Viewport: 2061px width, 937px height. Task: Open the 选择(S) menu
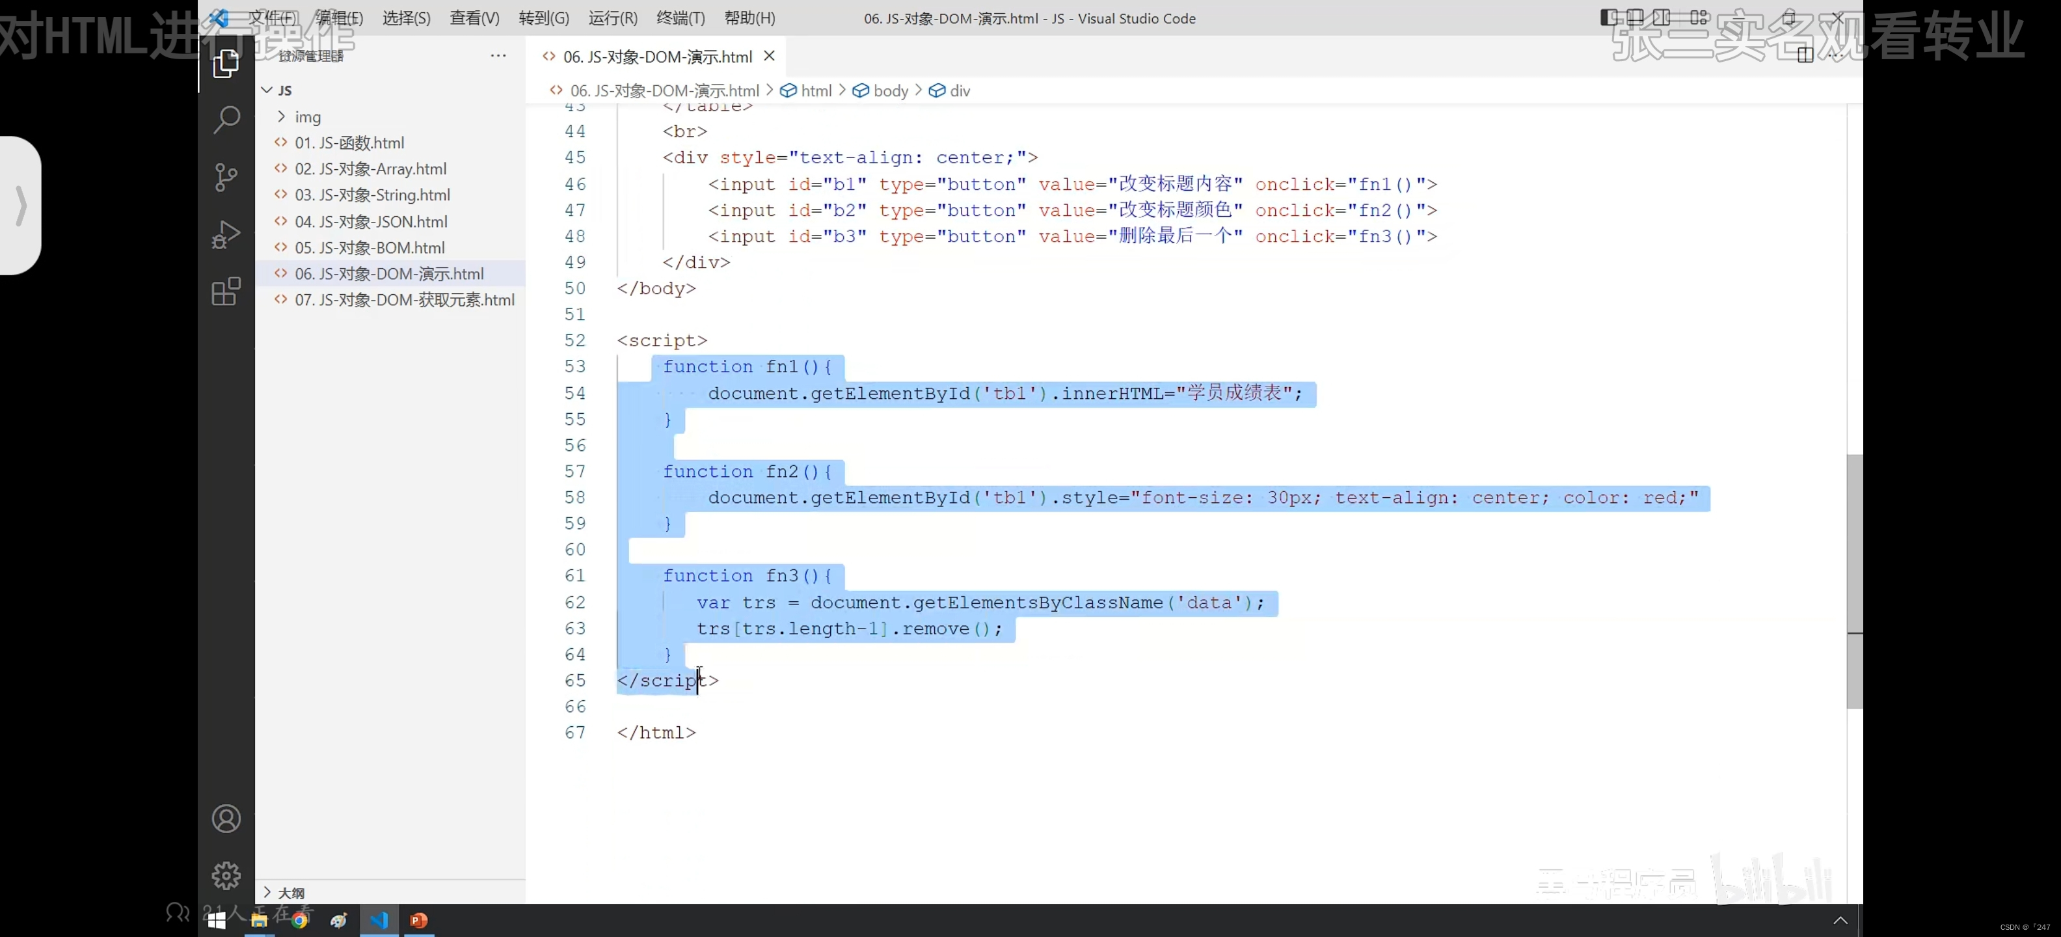[407, 18]
